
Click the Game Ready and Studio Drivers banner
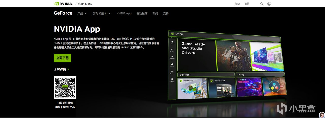(197, 55)
